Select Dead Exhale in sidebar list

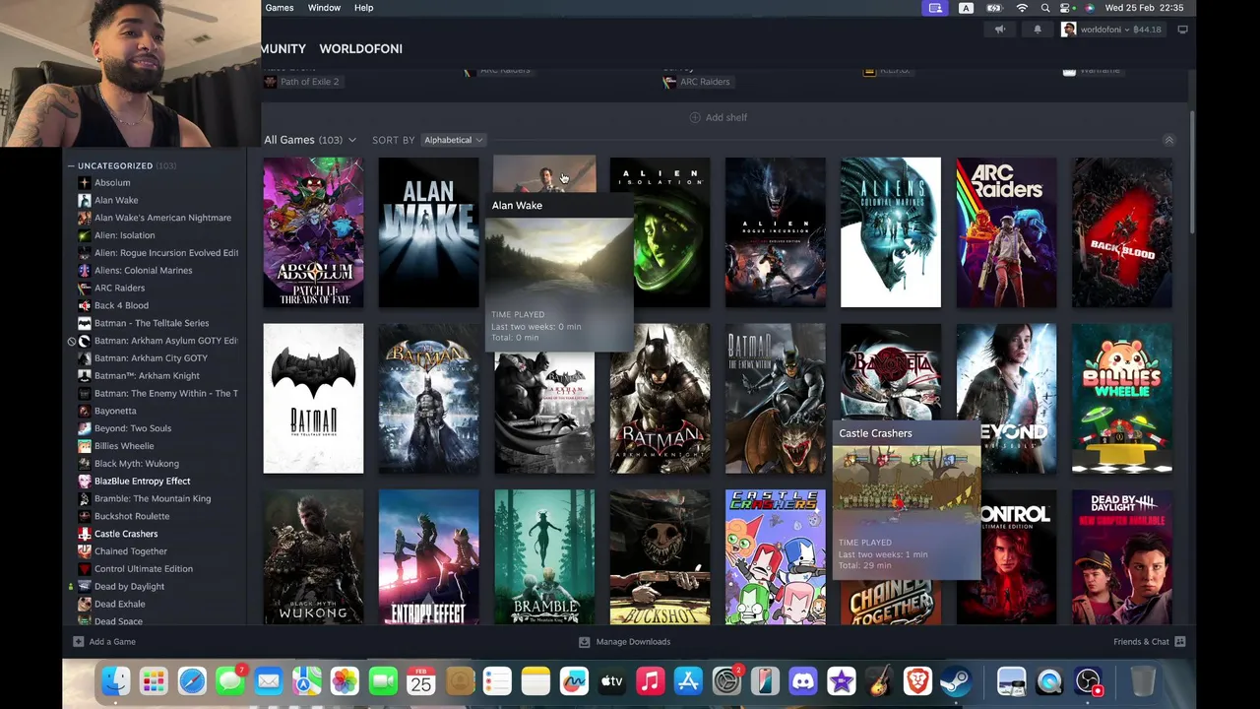(119, 604)
